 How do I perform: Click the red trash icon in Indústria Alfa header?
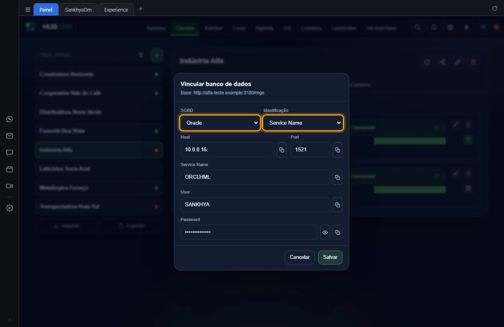point(473,62)
